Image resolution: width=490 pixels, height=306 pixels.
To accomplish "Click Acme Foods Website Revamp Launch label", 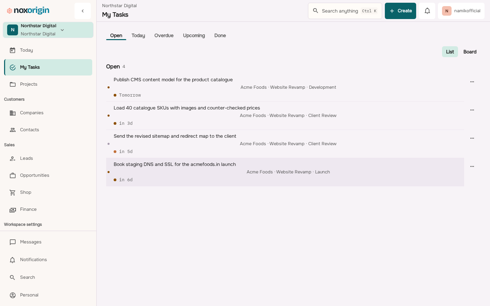I will tap(288, 172).
